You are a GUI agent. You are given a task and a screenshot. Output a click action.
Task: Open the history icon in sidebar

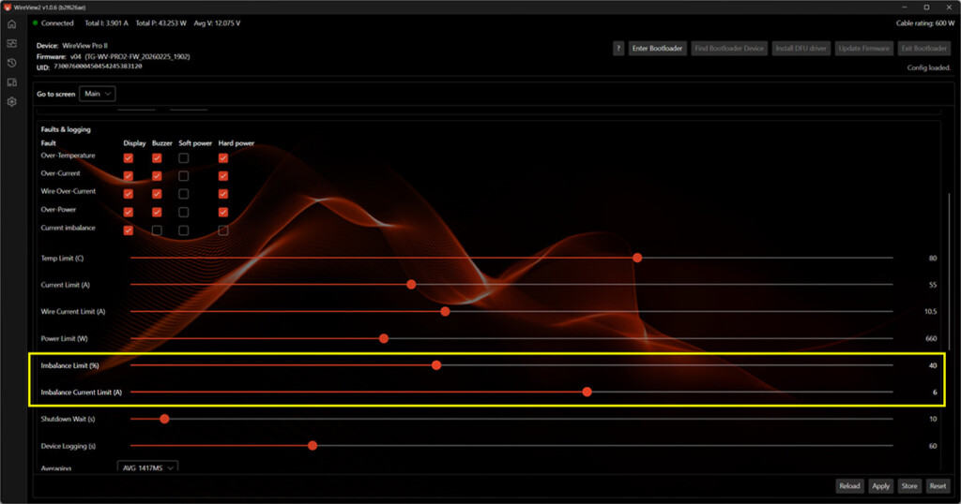click(x=11, y=63)
